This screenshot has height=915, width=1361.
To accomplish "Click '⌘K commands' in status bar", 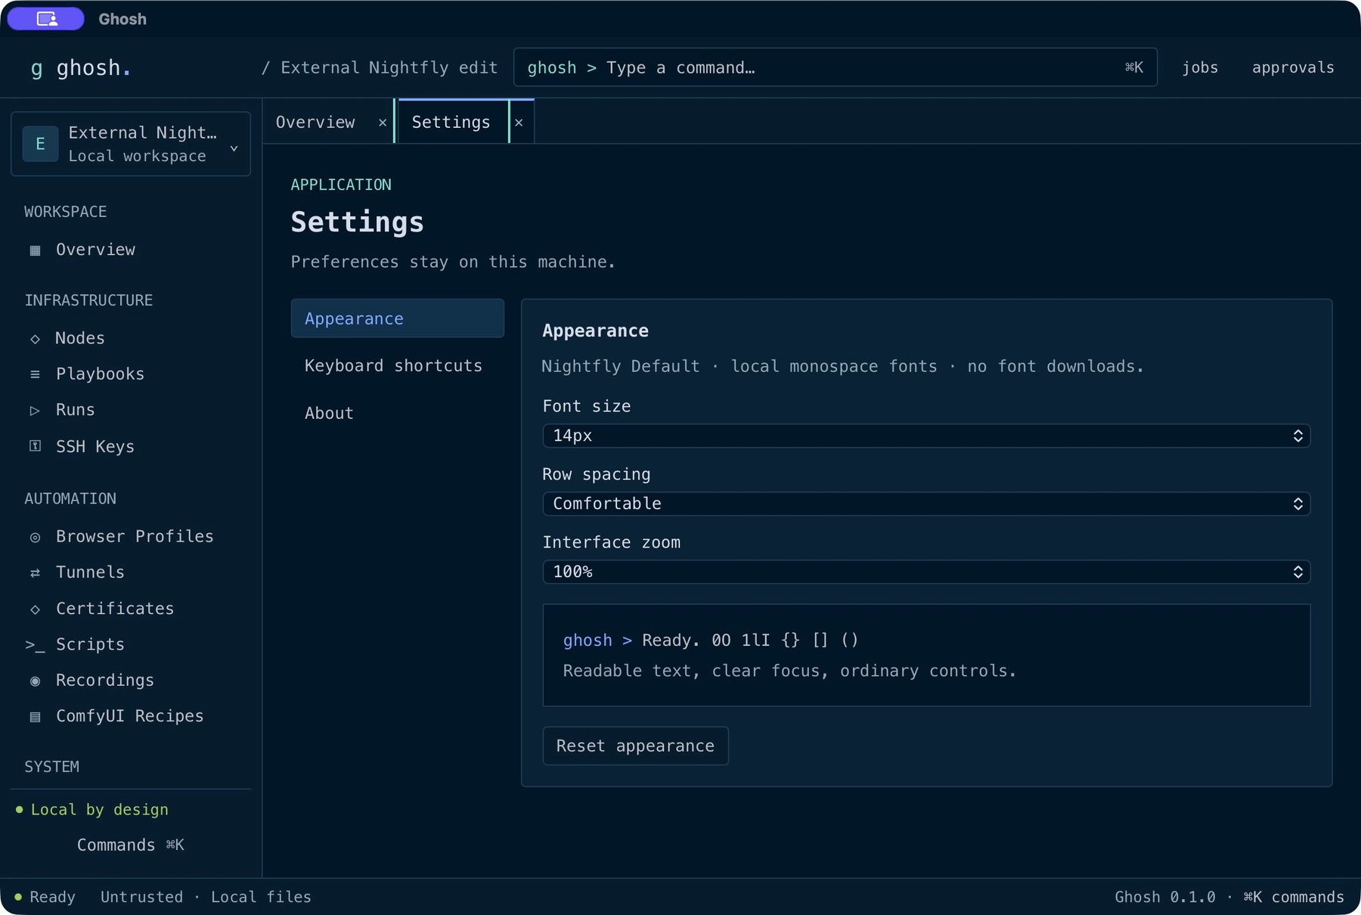I will (x=1294, y=897).
